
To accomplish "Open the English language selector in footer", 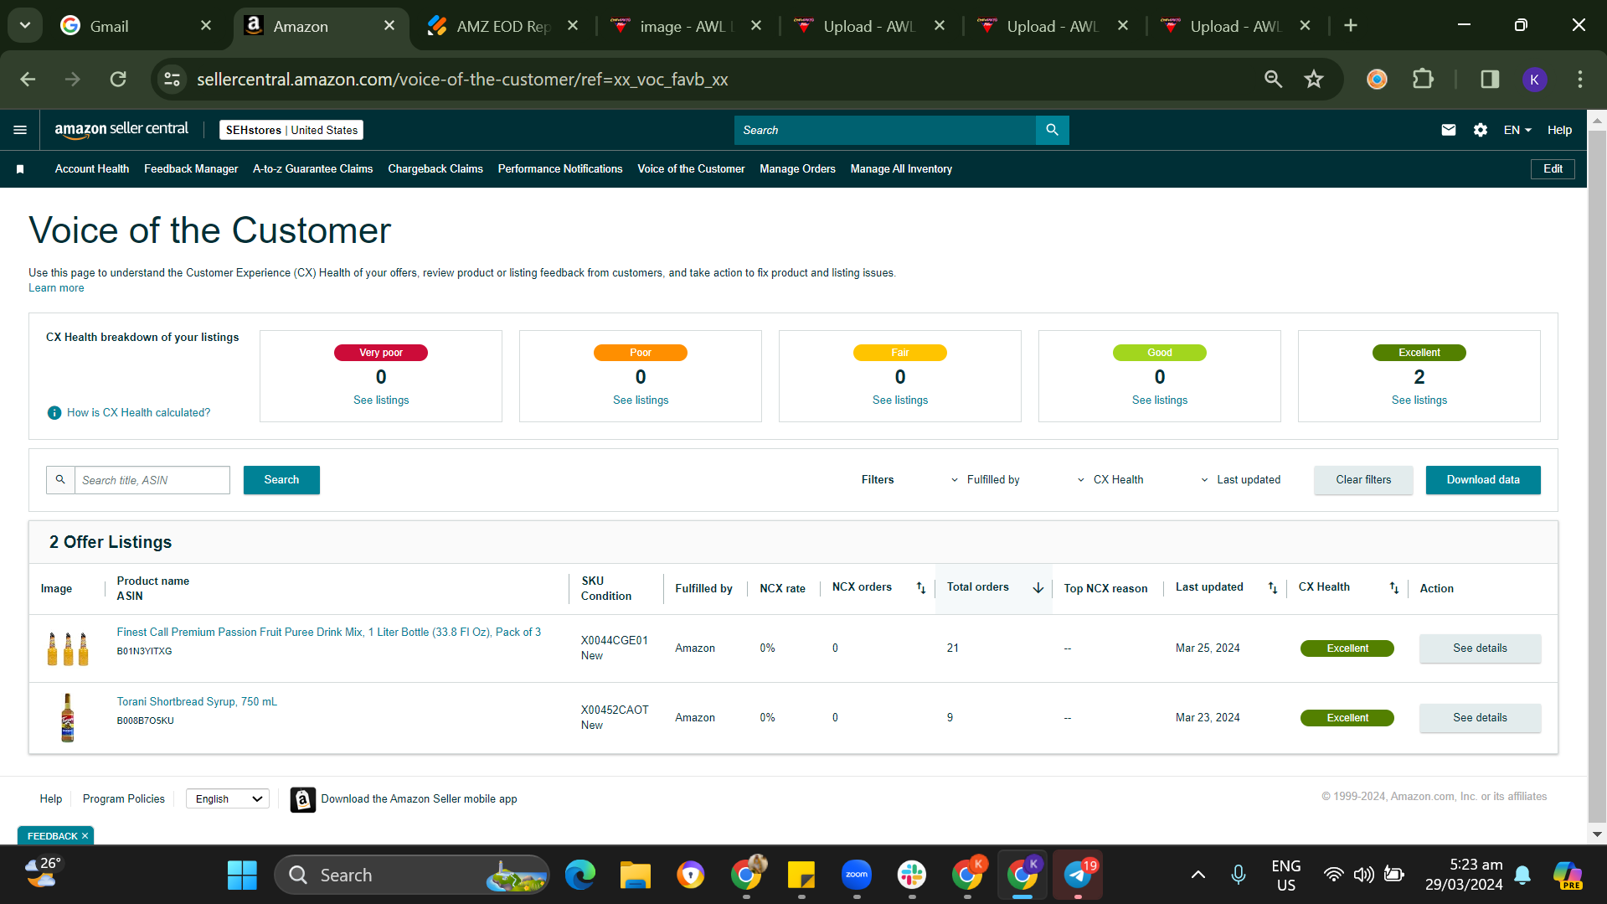I will tap(227, 799).
